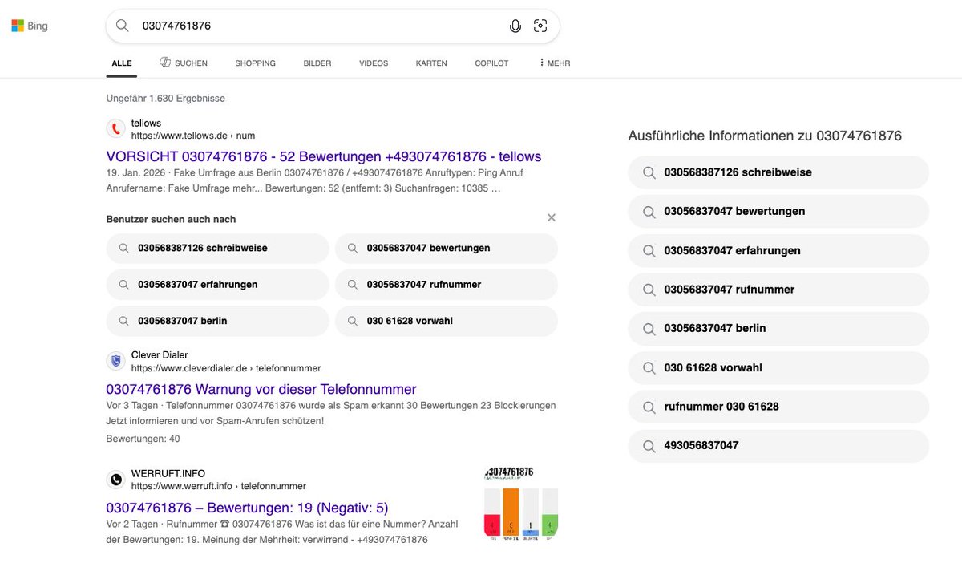Sidebar suggestion '03056837047 rufnummer'
The width and height of the screenshot is (962, 563).
[778, 290]
